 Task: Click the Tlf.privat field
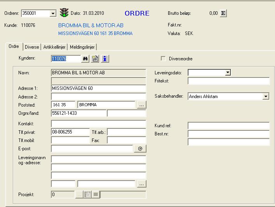point(70,132)
